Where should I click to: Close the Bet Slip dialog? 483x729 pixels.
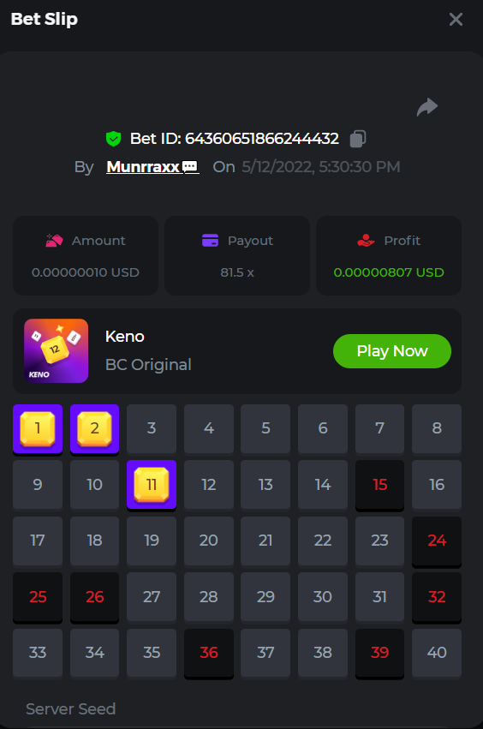coord(456,19)
